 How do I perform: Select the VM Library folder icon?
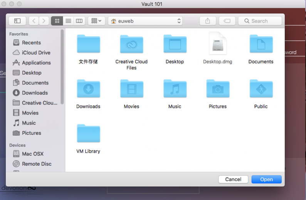[x=88, y=133]
